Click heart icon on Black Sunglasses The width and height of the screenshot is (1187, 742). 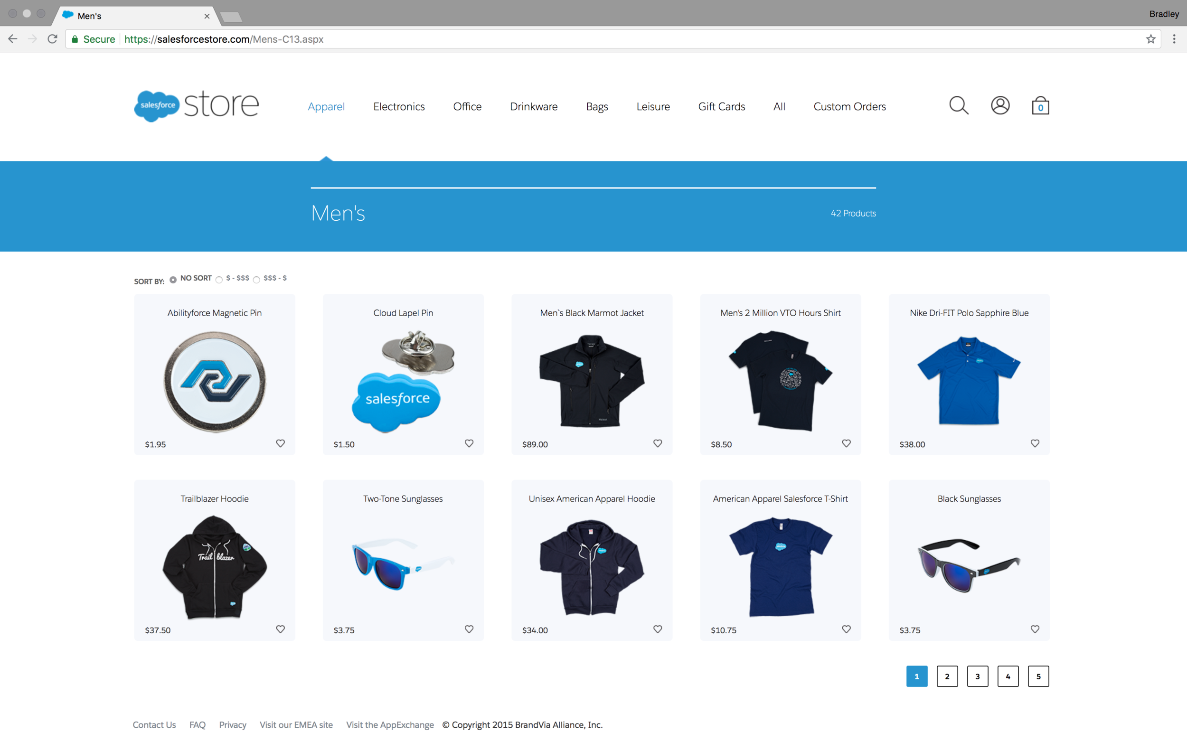click(1035, 629)
